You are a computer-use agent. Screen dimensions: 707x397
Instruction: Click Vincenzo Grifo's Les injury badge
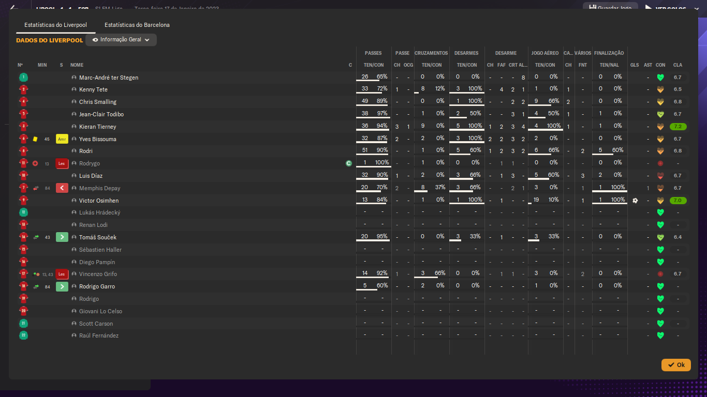point(62,274)
